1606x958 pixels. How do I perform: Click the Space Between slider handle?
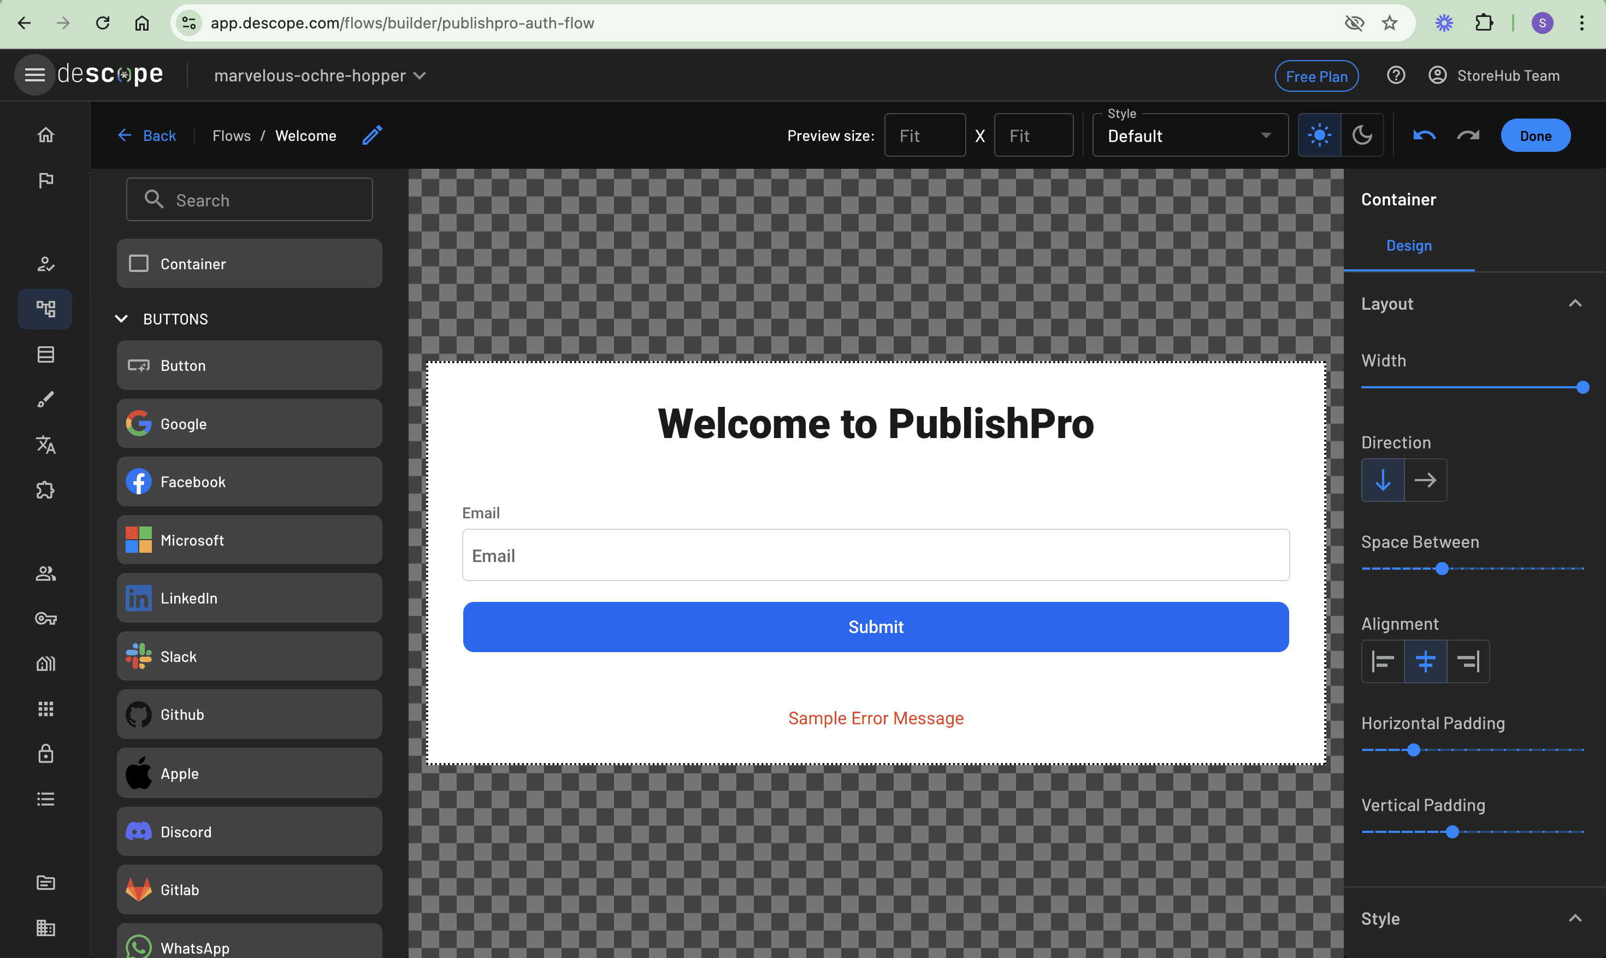click(1442, 569)
